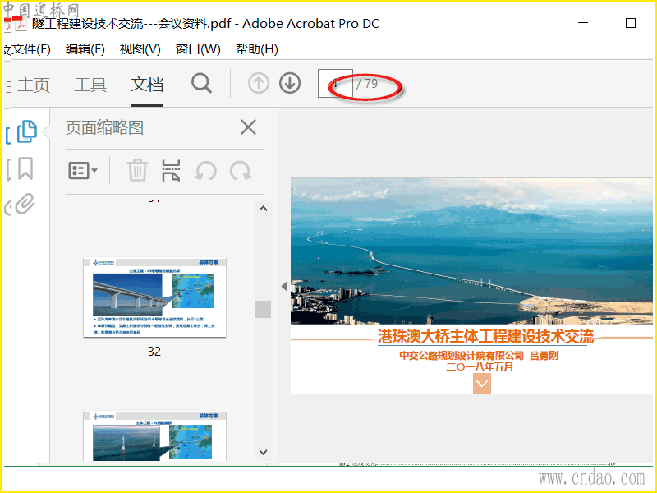Image resolution: width=657 pixels, height=493 pixels.
Task: Open the 编辑(E) menu
Action: point(85,49)
